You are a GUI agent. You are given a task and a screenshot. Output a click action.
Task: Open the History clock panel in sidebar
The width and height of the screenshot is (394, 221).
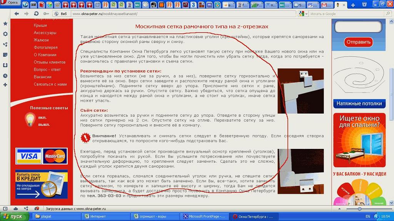coord(5,76)
